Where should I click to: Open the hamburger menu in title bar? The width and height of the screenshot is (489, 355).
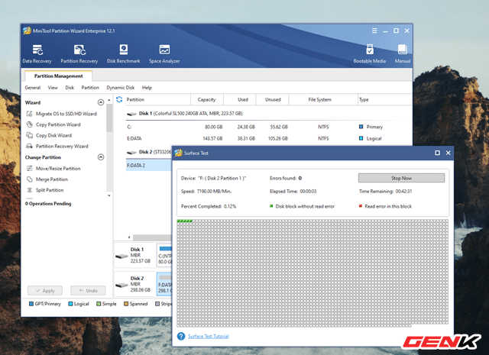coord(374,31)
